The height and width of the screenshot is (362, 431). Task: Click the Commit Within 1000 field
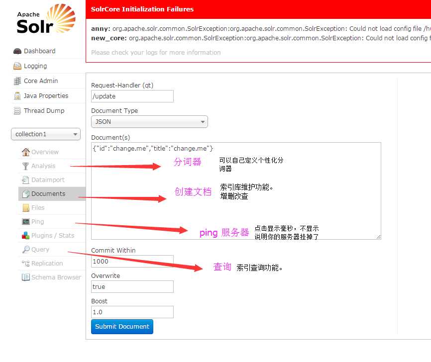(x=132, y=262)
